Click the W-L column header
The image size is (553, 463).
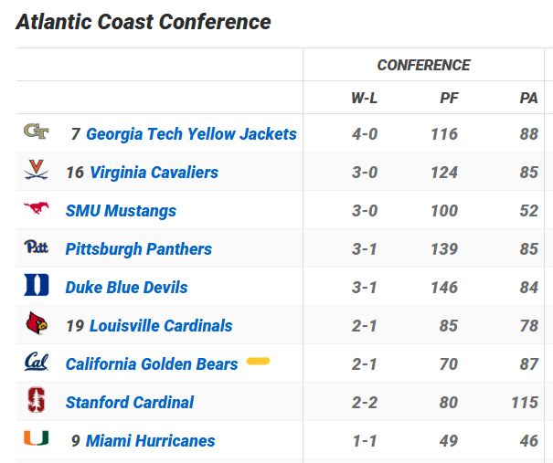[364, 98]
